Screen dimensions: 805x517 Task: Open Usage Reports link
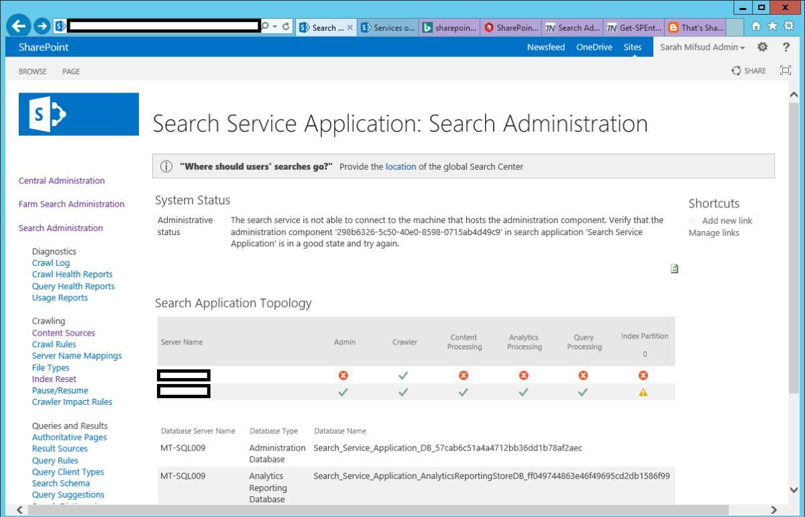click(x=60, y=298)
